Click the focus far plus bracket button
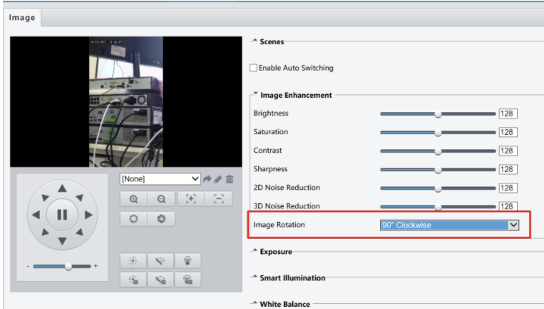544x309 pixels. click(x=191, y=199)
